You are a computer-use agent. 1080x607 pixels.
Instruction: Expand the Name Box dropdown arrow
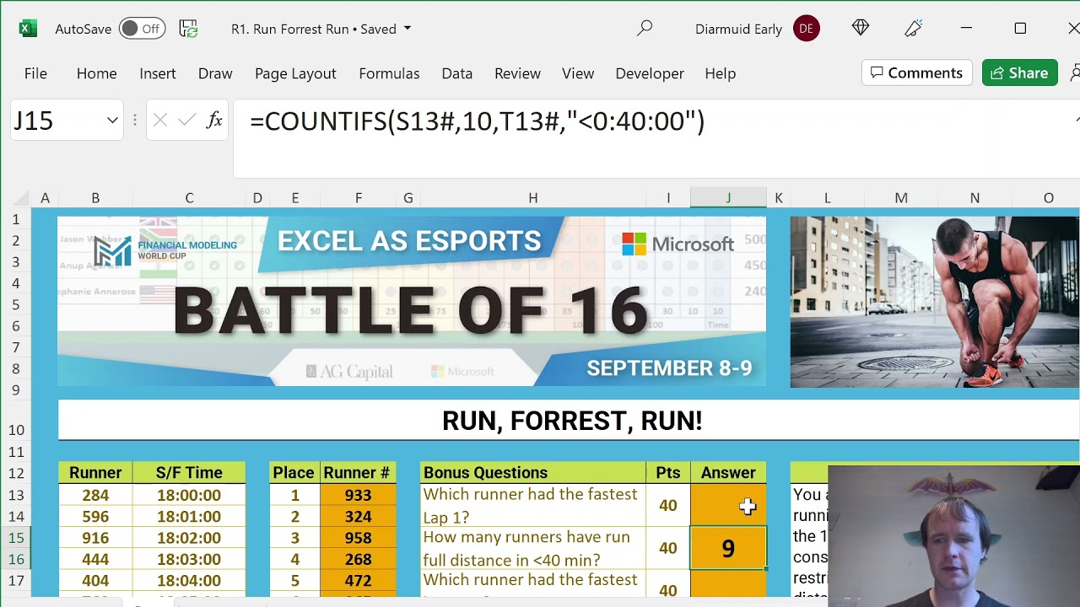click(112, 121)
